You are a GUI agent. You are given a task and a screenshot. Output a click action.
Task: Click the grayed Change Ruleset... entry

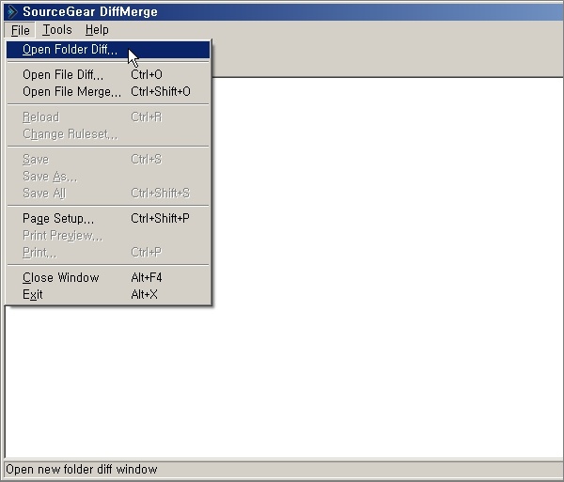108,134
